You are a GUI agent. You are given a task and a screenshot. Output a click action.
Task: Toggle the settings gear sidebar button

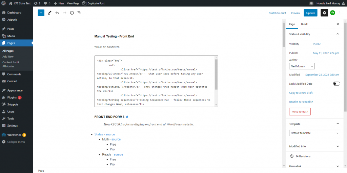(x=324, y=13)
